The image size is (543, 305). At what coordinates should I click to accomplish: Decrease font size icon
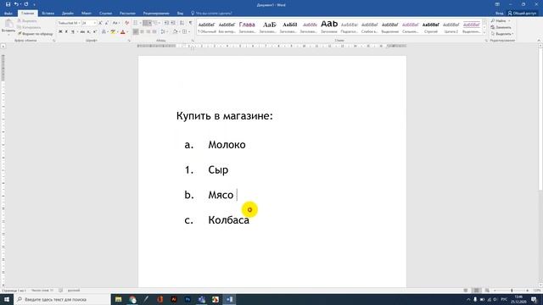tap(107, 23)
